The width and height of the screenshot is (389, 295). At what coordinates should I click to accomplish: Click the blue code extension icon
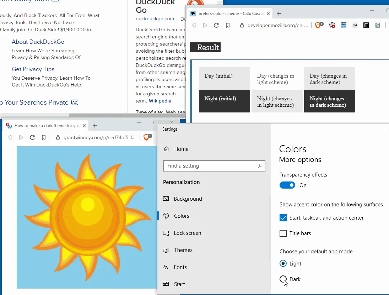[344, 25]
